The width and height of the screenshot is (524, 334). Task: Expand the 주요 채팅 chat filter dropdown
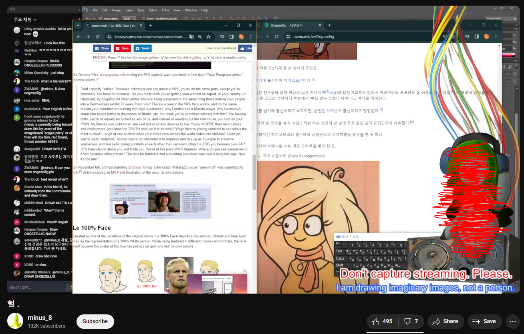[25, 20]
